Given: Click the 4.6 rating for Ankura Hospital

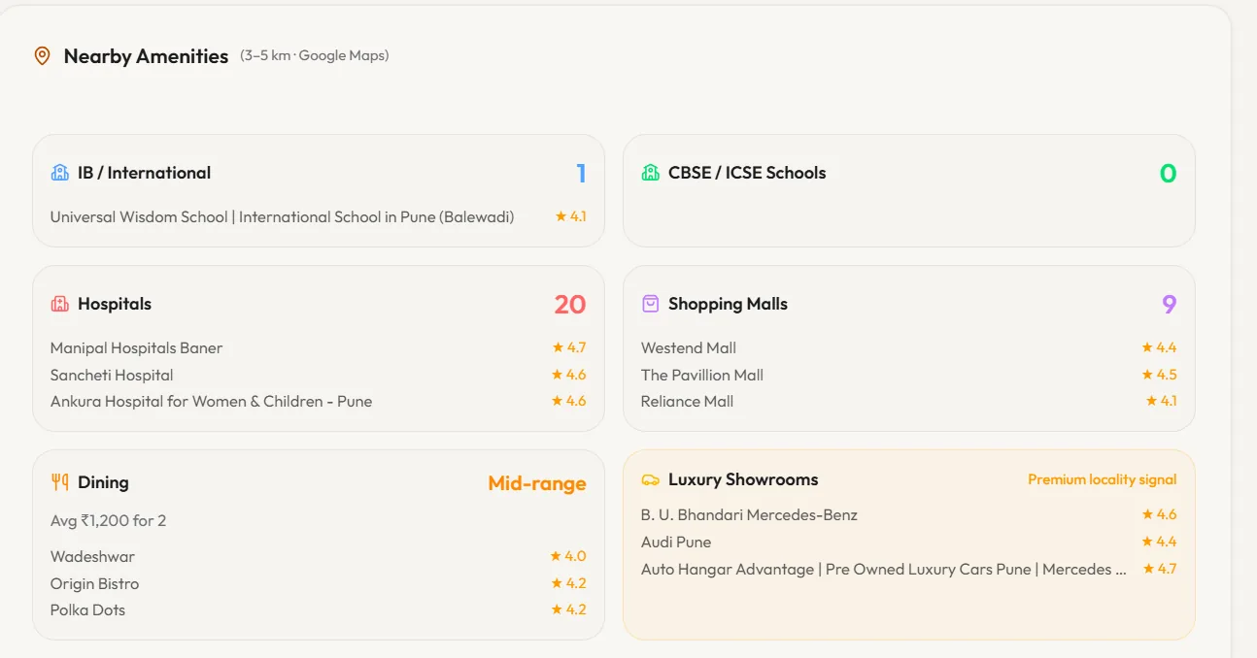Looking at the screenshot, I should (569, 401).
